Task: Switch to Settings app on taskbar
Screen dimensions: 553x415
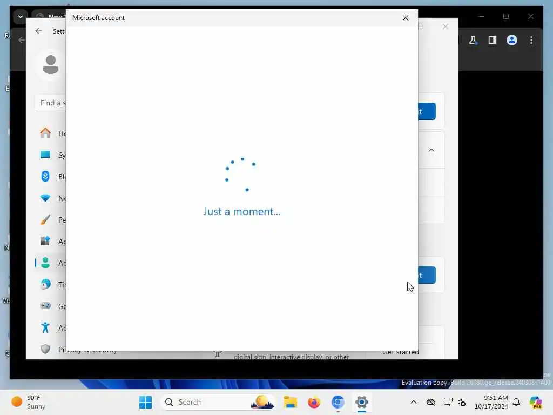Action: [x=361, y=402]
